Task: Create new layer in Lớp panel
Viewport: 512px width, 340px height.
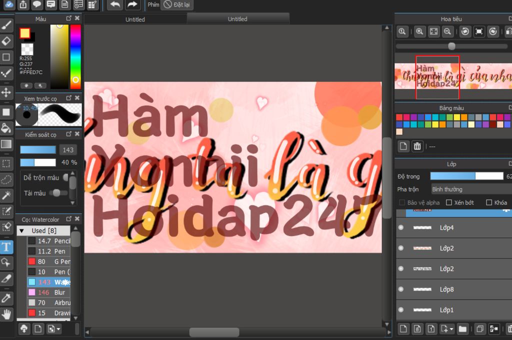Action: [403, 329]
